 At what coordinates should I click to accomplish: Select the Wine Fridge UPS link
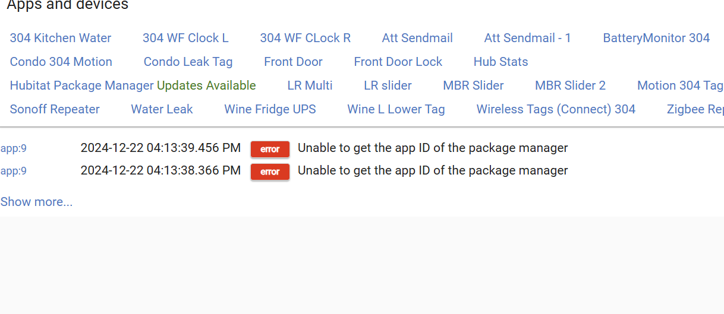pos(270,109)
